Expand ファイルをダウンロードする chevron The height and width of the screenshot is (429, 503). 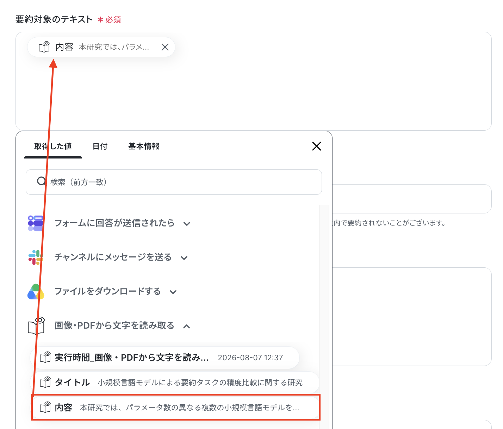173,292
